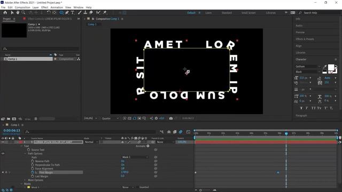Click the white fill color swatch
This screenshot has width=342, height=192.
tap(331, 68)
